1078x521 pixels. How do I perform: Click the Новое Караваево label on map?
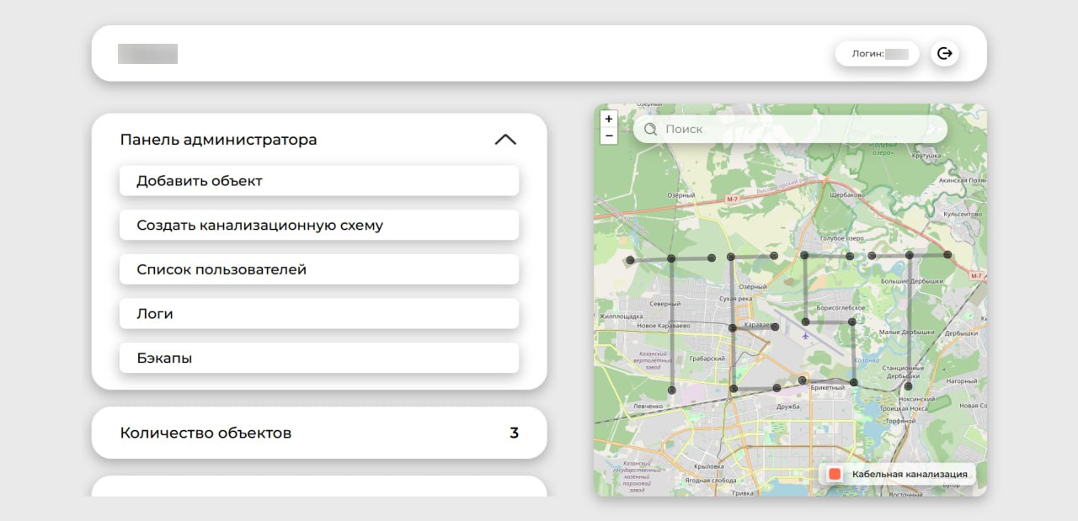[x=663, y=326]
